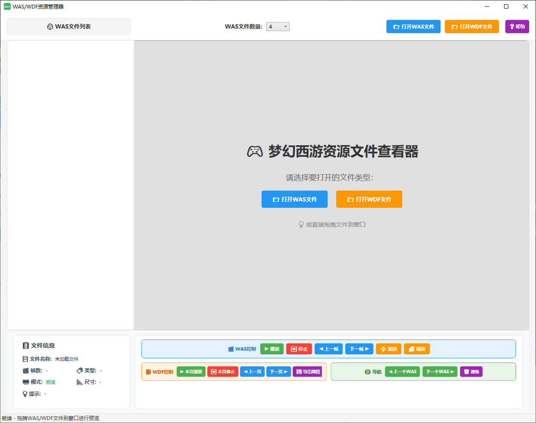This screenshot has height=423, width=536.
Task: Click the clapperboard icon beside WAS控制
Action: (231, 349)
